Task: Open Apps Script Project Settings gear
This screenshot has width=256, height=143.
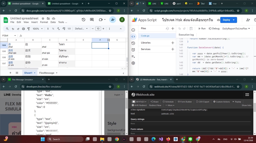Action: (x=133, y=63)
